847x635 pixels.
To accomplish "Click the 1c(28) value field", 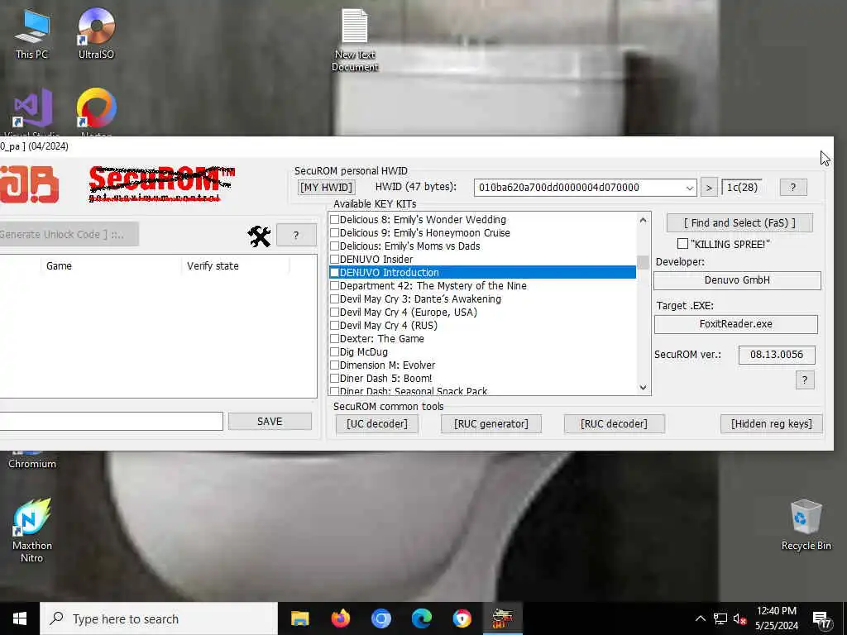I will pyautogui.click(x=742, y=188).
